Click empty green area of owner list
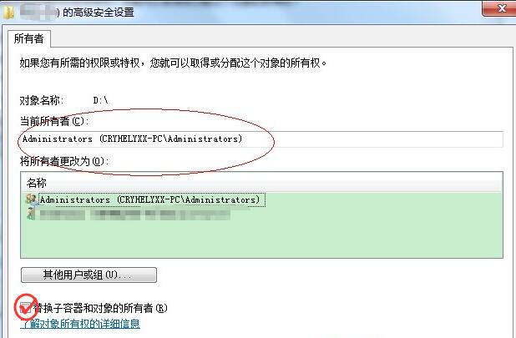Screen dimensions: 516x338 pos(261,240)
